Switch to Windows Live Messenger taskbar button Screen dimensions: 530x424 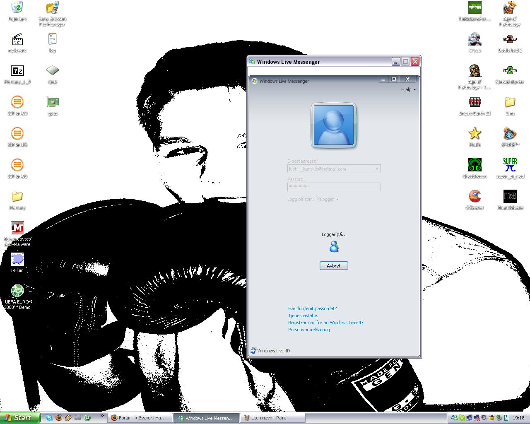(x=207, y=418)
